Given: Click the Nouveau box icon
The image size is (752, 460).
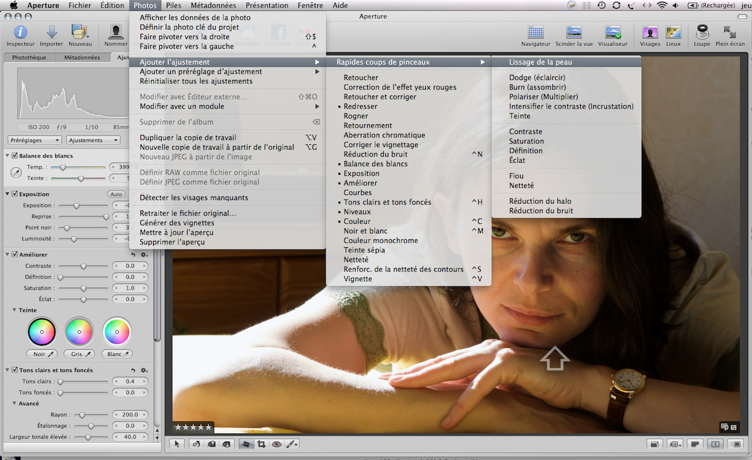Looking at the screenshot, I should pos(80,32).
